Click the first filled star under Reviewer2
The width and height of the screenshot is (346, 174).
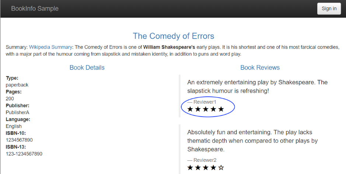[x=190, y=168]
